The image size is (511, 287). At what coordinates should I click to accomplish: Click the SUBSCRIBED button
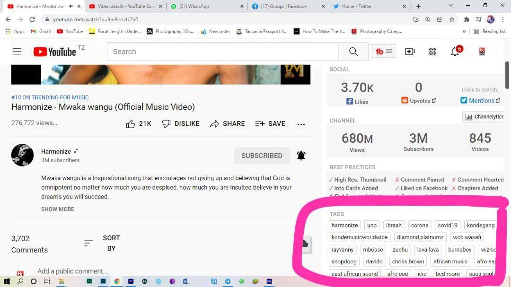point(262,156)
